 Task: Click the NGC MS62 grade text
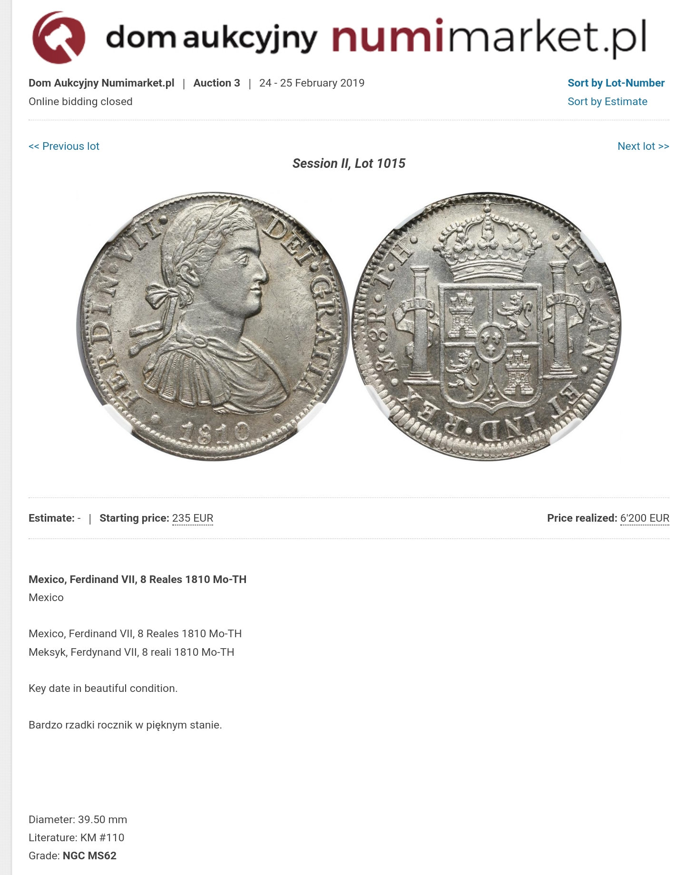click(x=89, y=856)
